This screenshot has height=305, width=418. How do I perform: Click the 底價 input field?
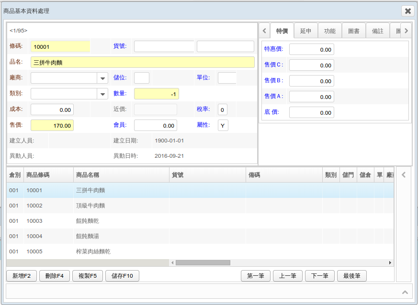tap(312, 112)
